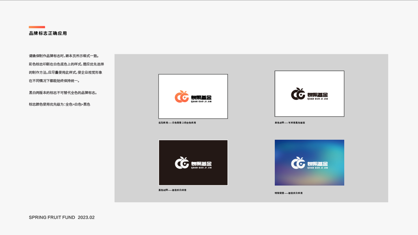Click the footer date '2023.02'
Image resolution: width=418 pixels, height=235 pixels.
point(86,217)
